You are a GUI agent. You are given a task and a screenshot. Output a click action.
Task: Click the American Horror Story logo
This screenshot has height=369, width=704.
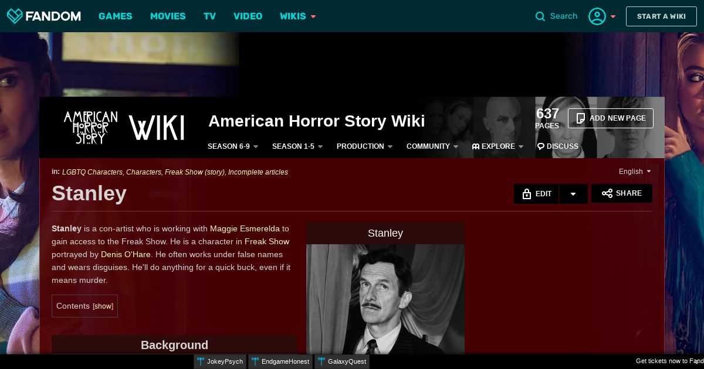(x=90, y=127)
